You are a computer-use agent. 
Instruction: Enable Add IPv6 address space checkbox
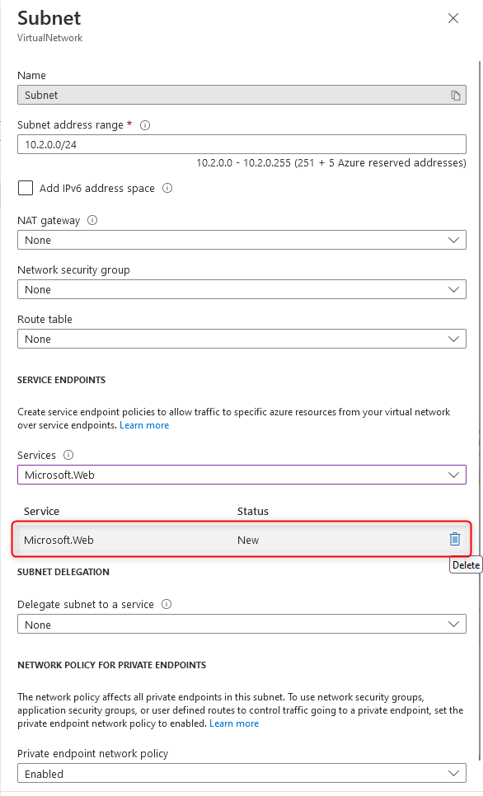26,189
